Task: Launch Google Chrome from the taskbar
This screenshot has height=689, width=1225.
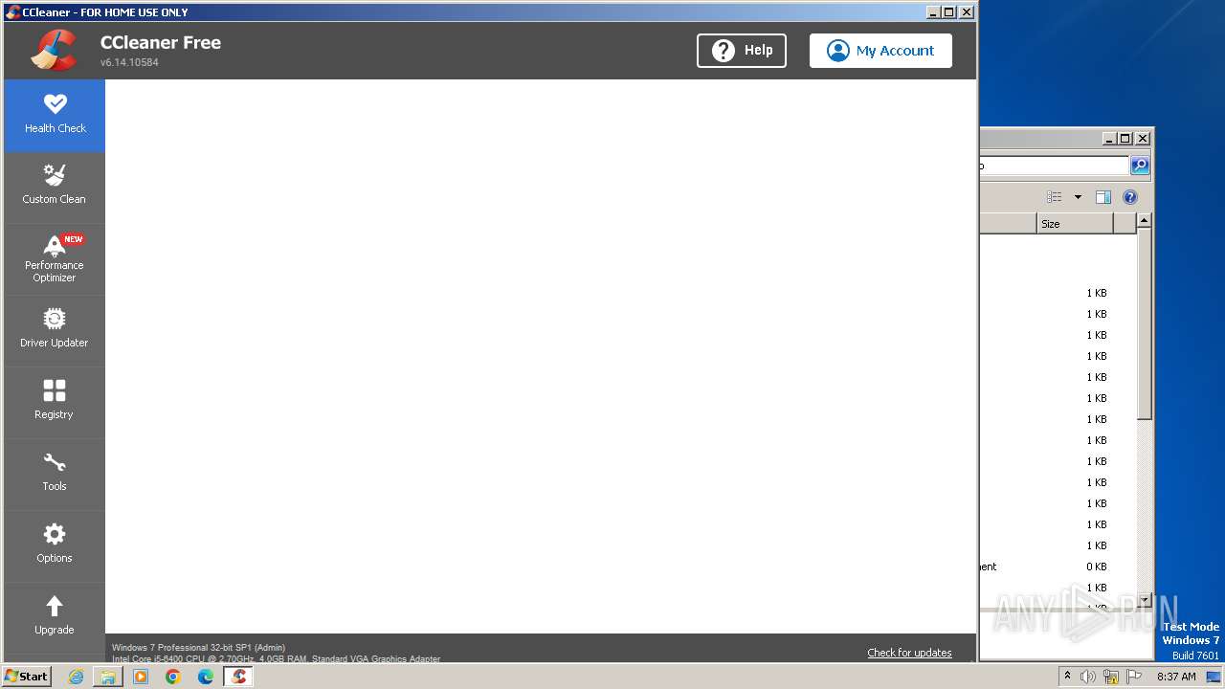Action: (173, 677)
